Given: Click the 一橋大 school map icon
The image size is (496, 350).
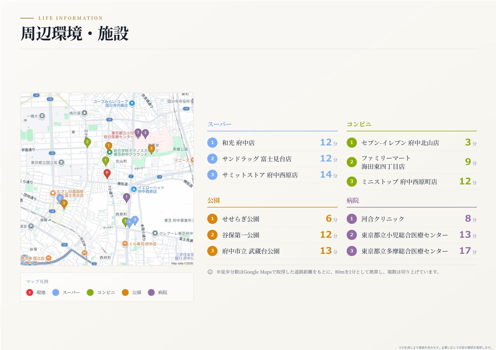Looking at the screenshot, I should pyautogui.click(x=42, y=116).
